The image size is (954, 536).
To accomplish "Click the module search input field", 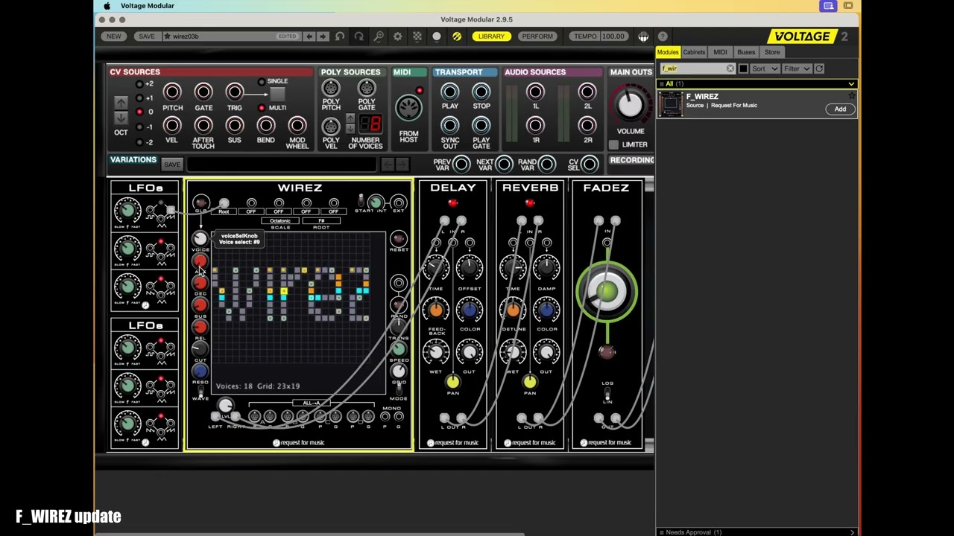I will click(x=693, y=68).
